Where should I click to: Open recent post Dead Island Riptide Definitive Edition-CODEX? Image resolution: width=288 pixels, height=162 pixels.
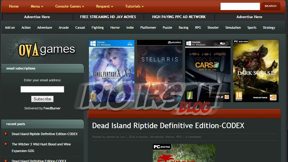pos(45,134)
